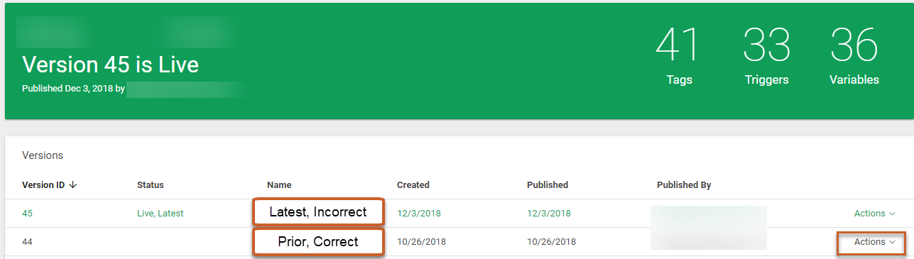Open version ID 45 link
The image size is (914, 259).
point(27,214)
